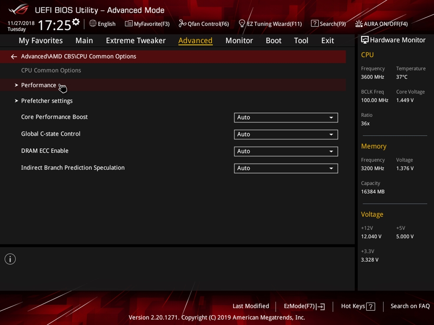Open Qfan Control(F6)
The width and height of the screenshot is (434, 325).
click(204, 24)
